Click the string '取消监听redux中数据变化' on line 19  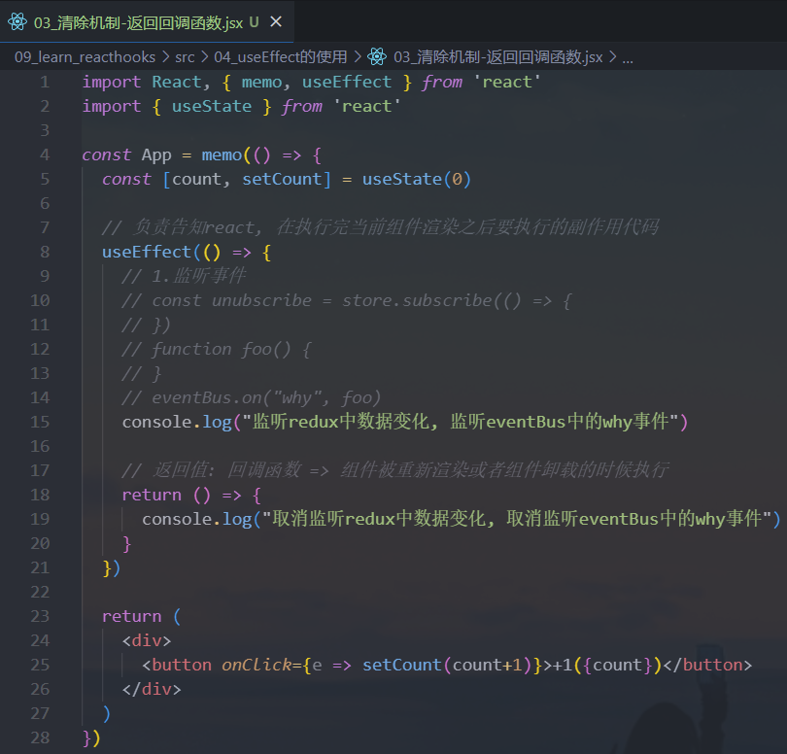coord(379,519)
